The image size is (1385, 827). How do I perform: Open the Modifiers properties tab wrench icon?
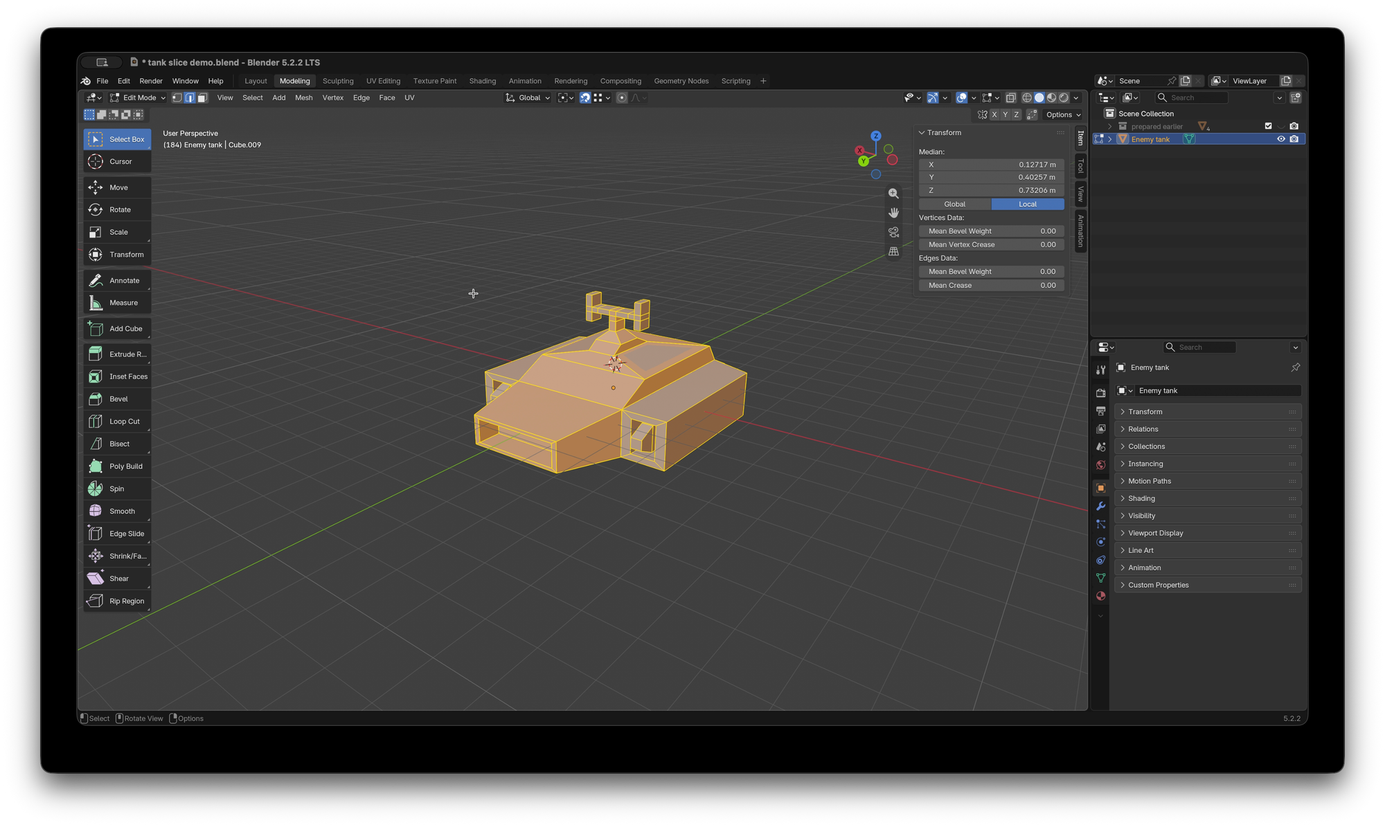click(x=1100, y=506)
